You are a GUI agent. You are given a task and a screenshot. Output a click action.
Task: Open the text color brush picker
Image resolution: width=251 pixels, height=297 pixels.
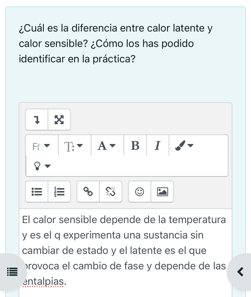[x=184, y=145]
